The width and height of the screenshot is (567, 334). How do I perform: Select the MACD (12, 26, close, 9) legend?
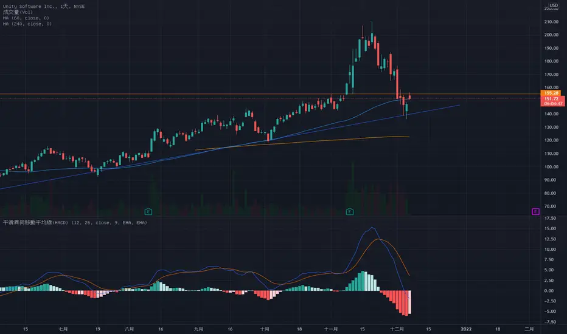click(x=75, y=222)
